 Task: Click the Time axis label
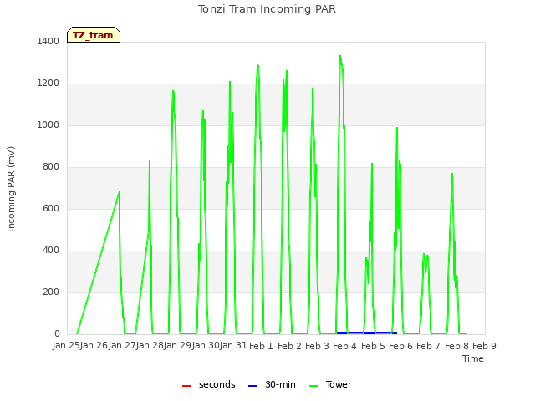pos(473,358)
